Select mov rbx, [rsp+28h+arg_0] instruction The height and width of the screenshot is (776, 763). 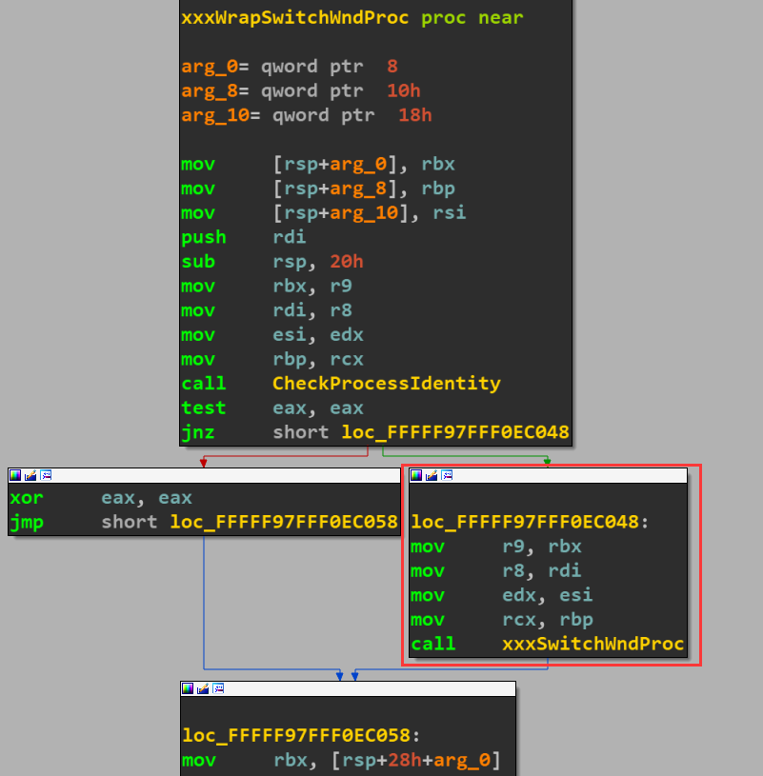click(x=342, y=760)
